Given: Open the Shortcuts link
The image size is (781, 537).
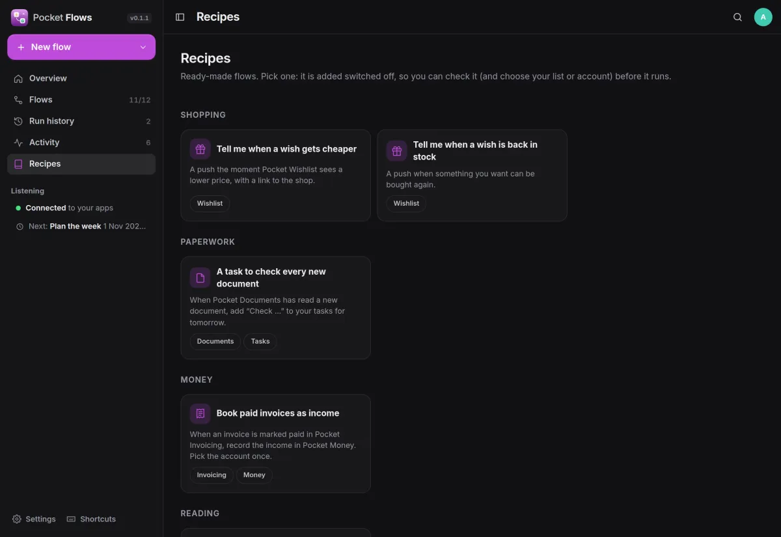Looking at the screenshot, I should (x=91, y=519).
